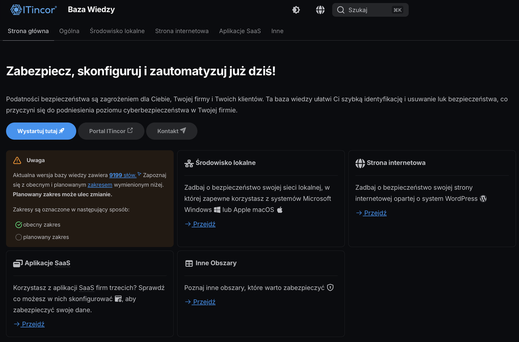519x342 pixels.
Task: Click the cards icon beside Aplikacje SaaS
Action: [18, 263]
